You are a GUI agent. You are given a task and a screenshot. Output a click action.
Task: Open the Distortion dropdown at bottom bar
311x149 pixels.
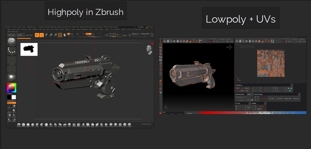pyautogui.click(x=190, y=113)
